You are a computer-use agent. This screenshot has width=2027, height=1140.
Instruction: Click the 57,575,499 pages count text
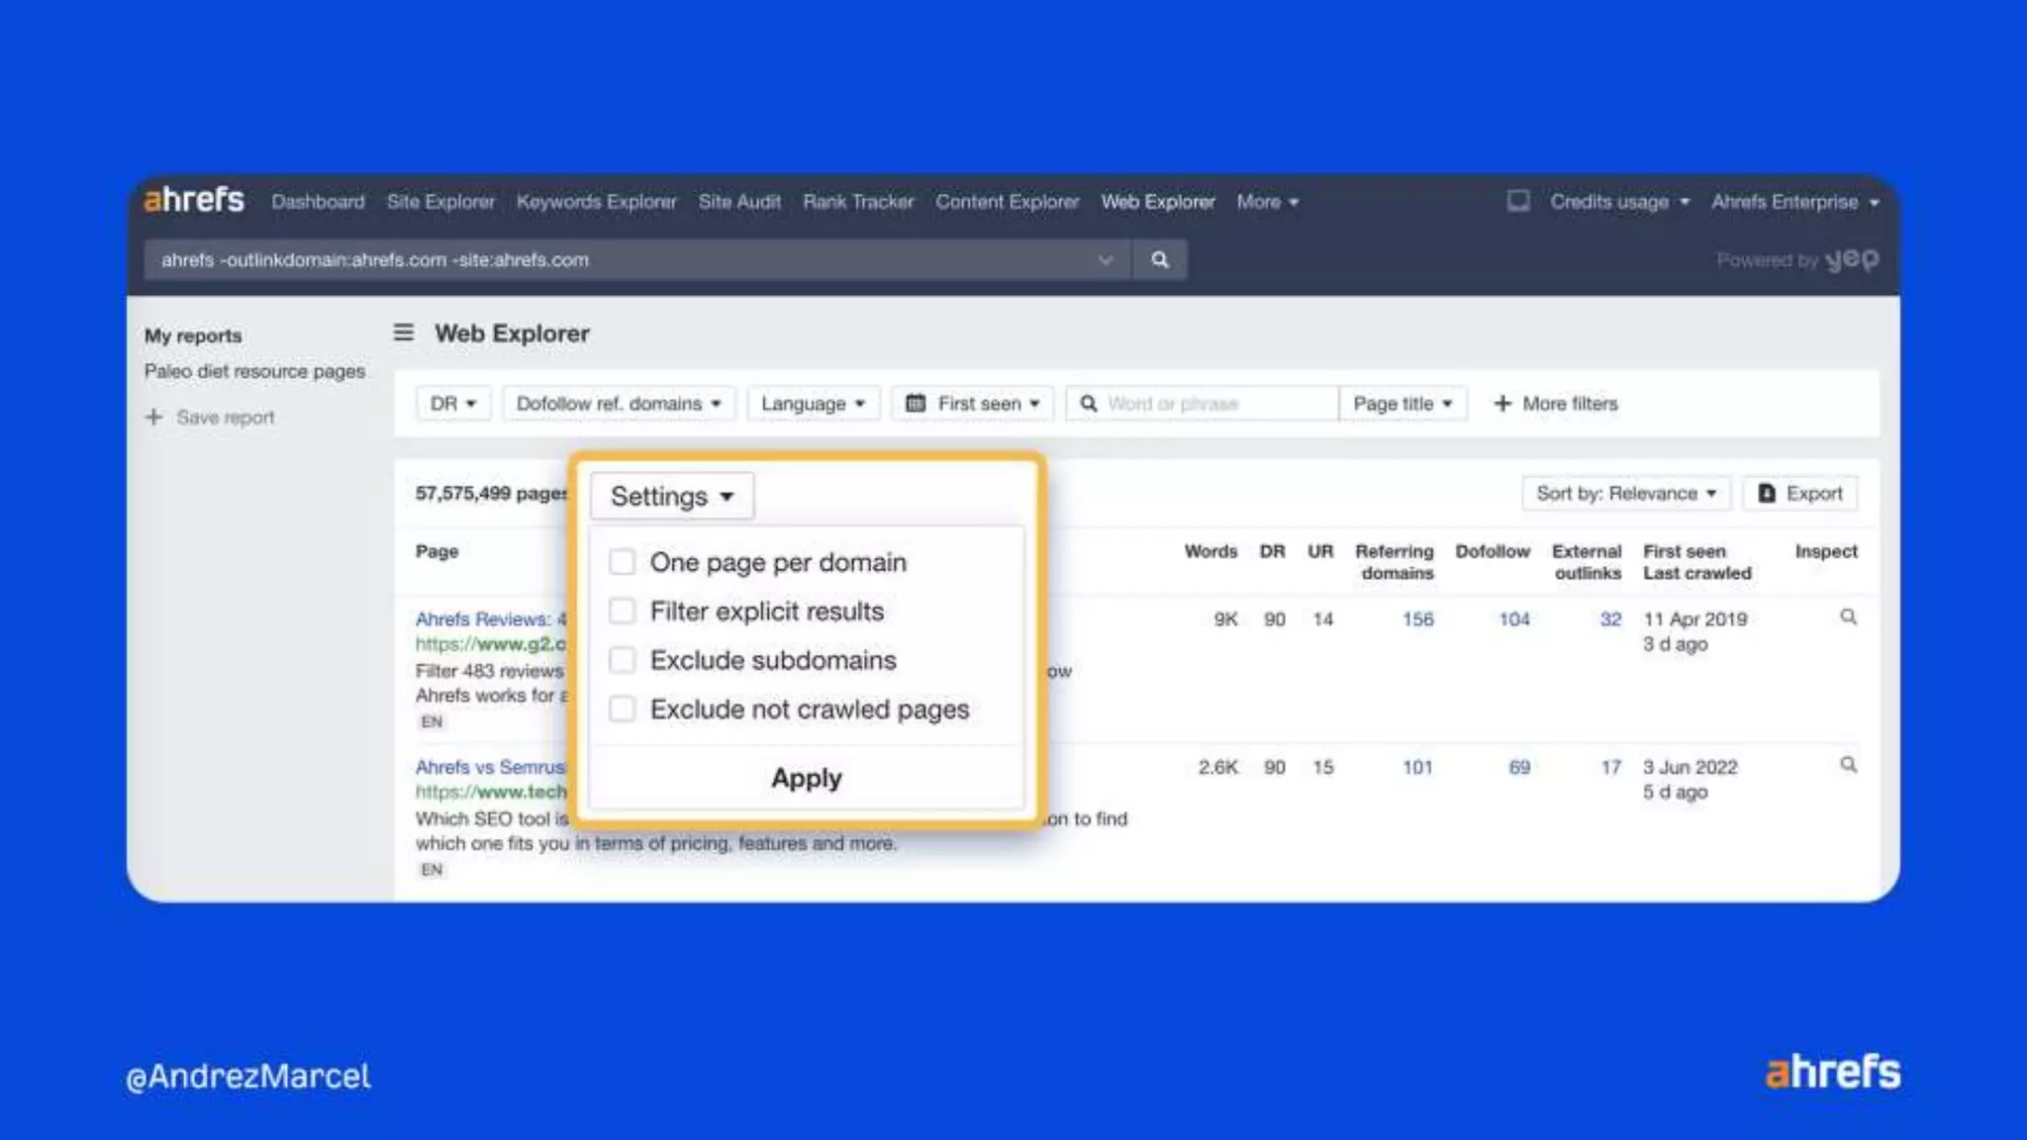click(x=492, y=493)
